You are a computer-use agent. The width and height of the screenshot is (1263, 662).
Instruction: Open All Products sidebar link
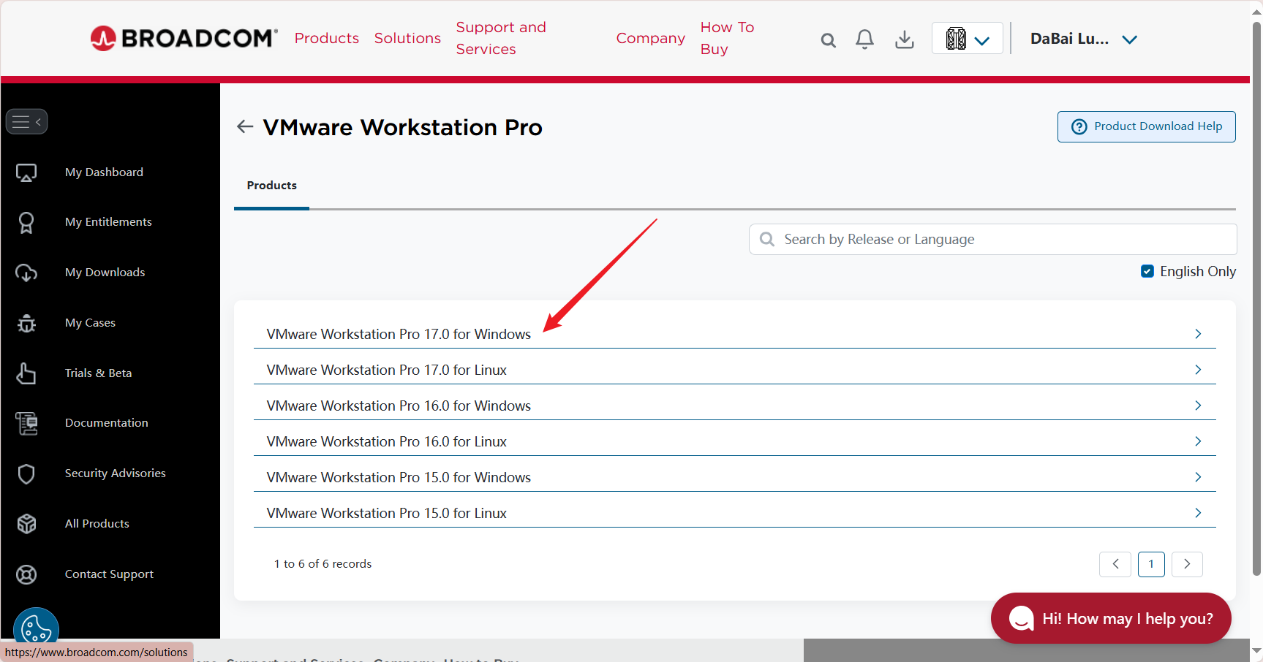tap(97, 524)
